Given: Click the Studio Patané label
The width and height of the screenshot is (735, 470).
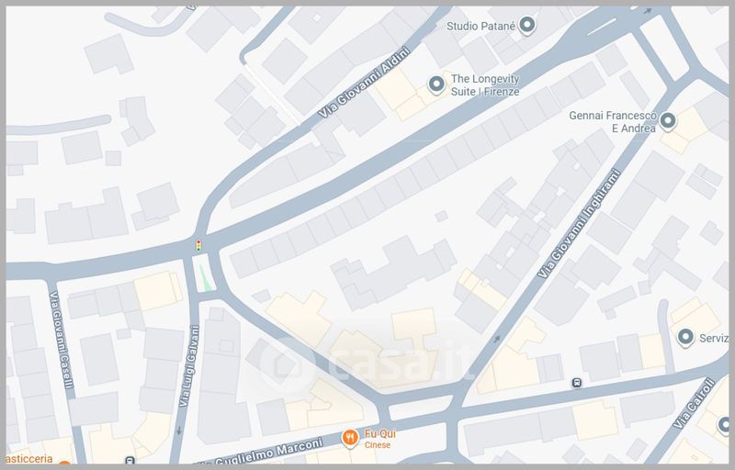Looking at the screenshot, I should pos(481,27).
